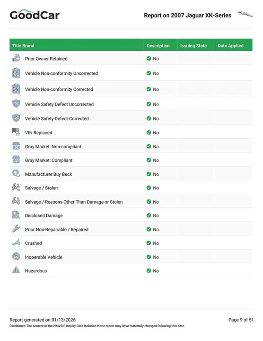Select the 'Hazardous' label
The width and height of the screenshot is (263, 341).
tap(36, 271)
